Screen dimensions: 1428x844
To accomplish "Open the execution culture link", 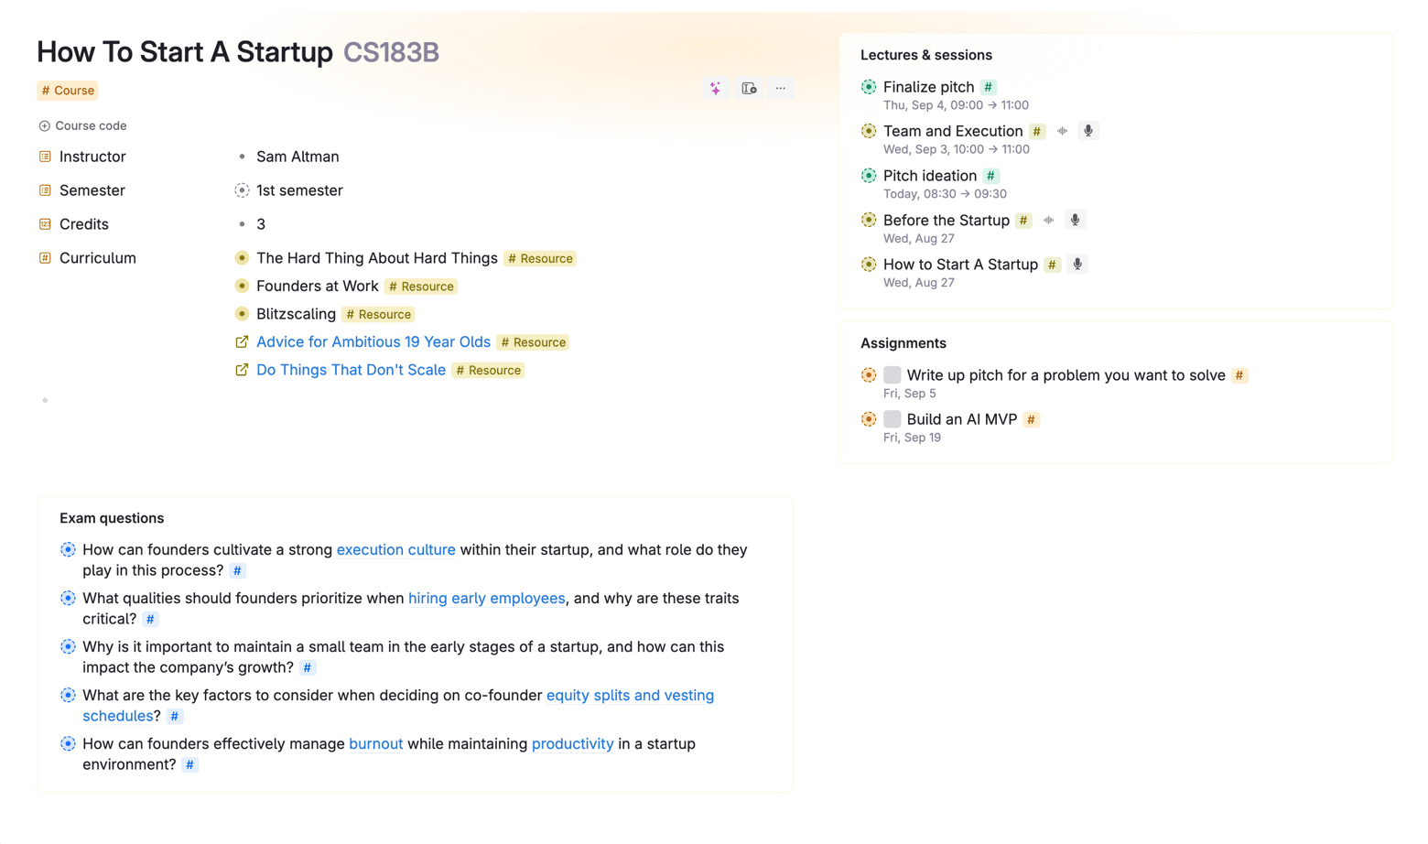I will (x=395, y=550).
